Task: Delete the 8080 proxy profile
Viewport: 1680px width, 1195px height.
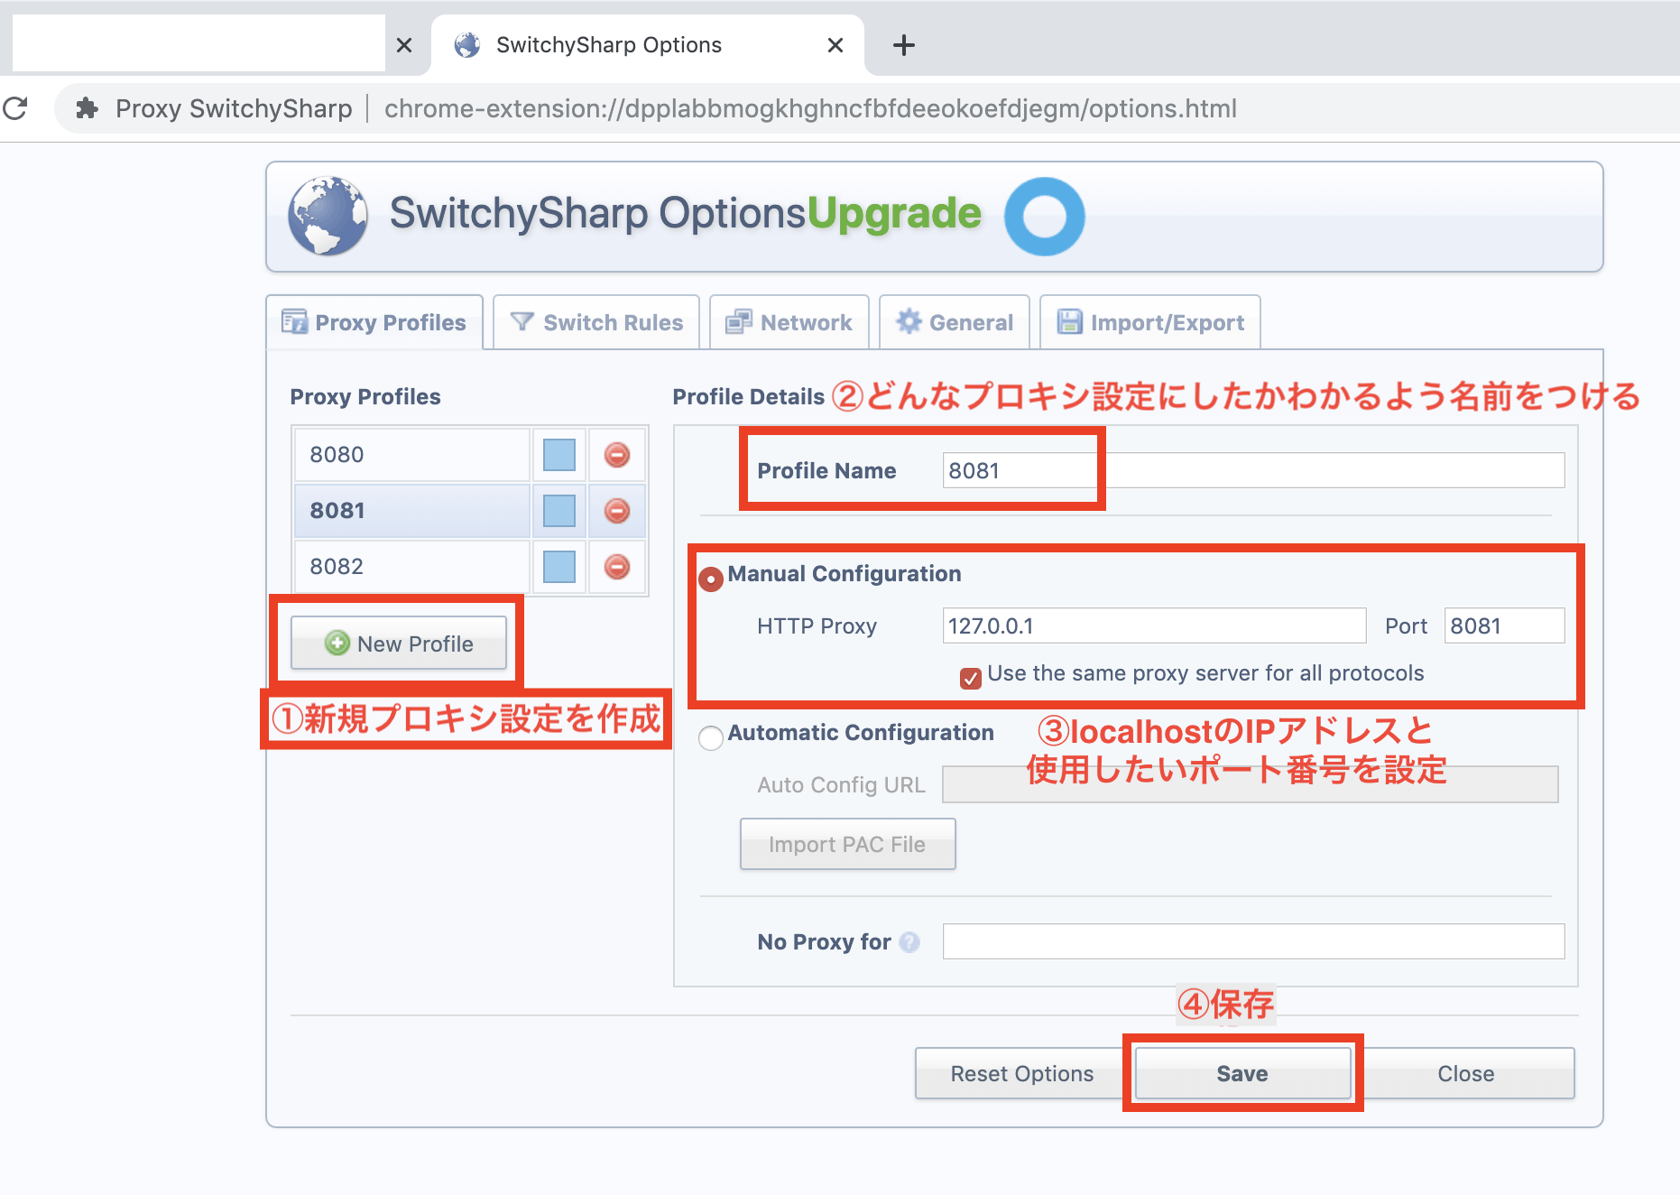Action: pos(617,455)
